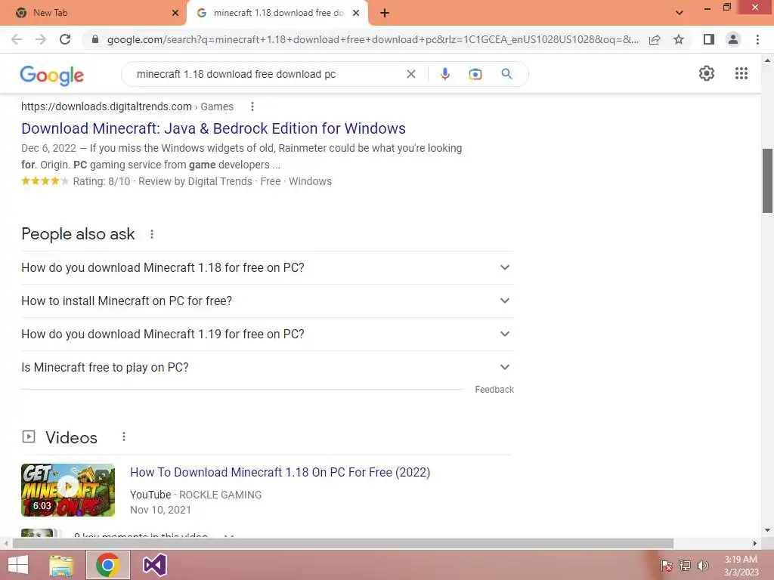Open People also ask options menu
The image size is (774, 580).
152,234
